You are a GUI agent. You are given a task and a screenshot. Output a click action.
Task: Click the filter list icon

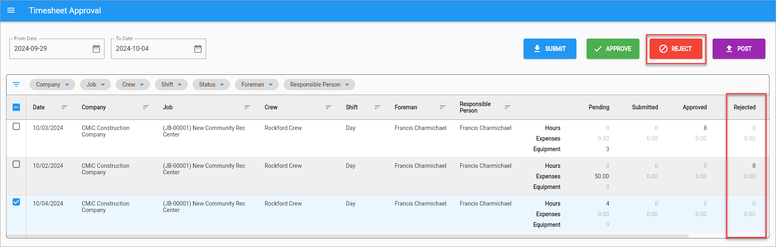click(x=16, y=84)
